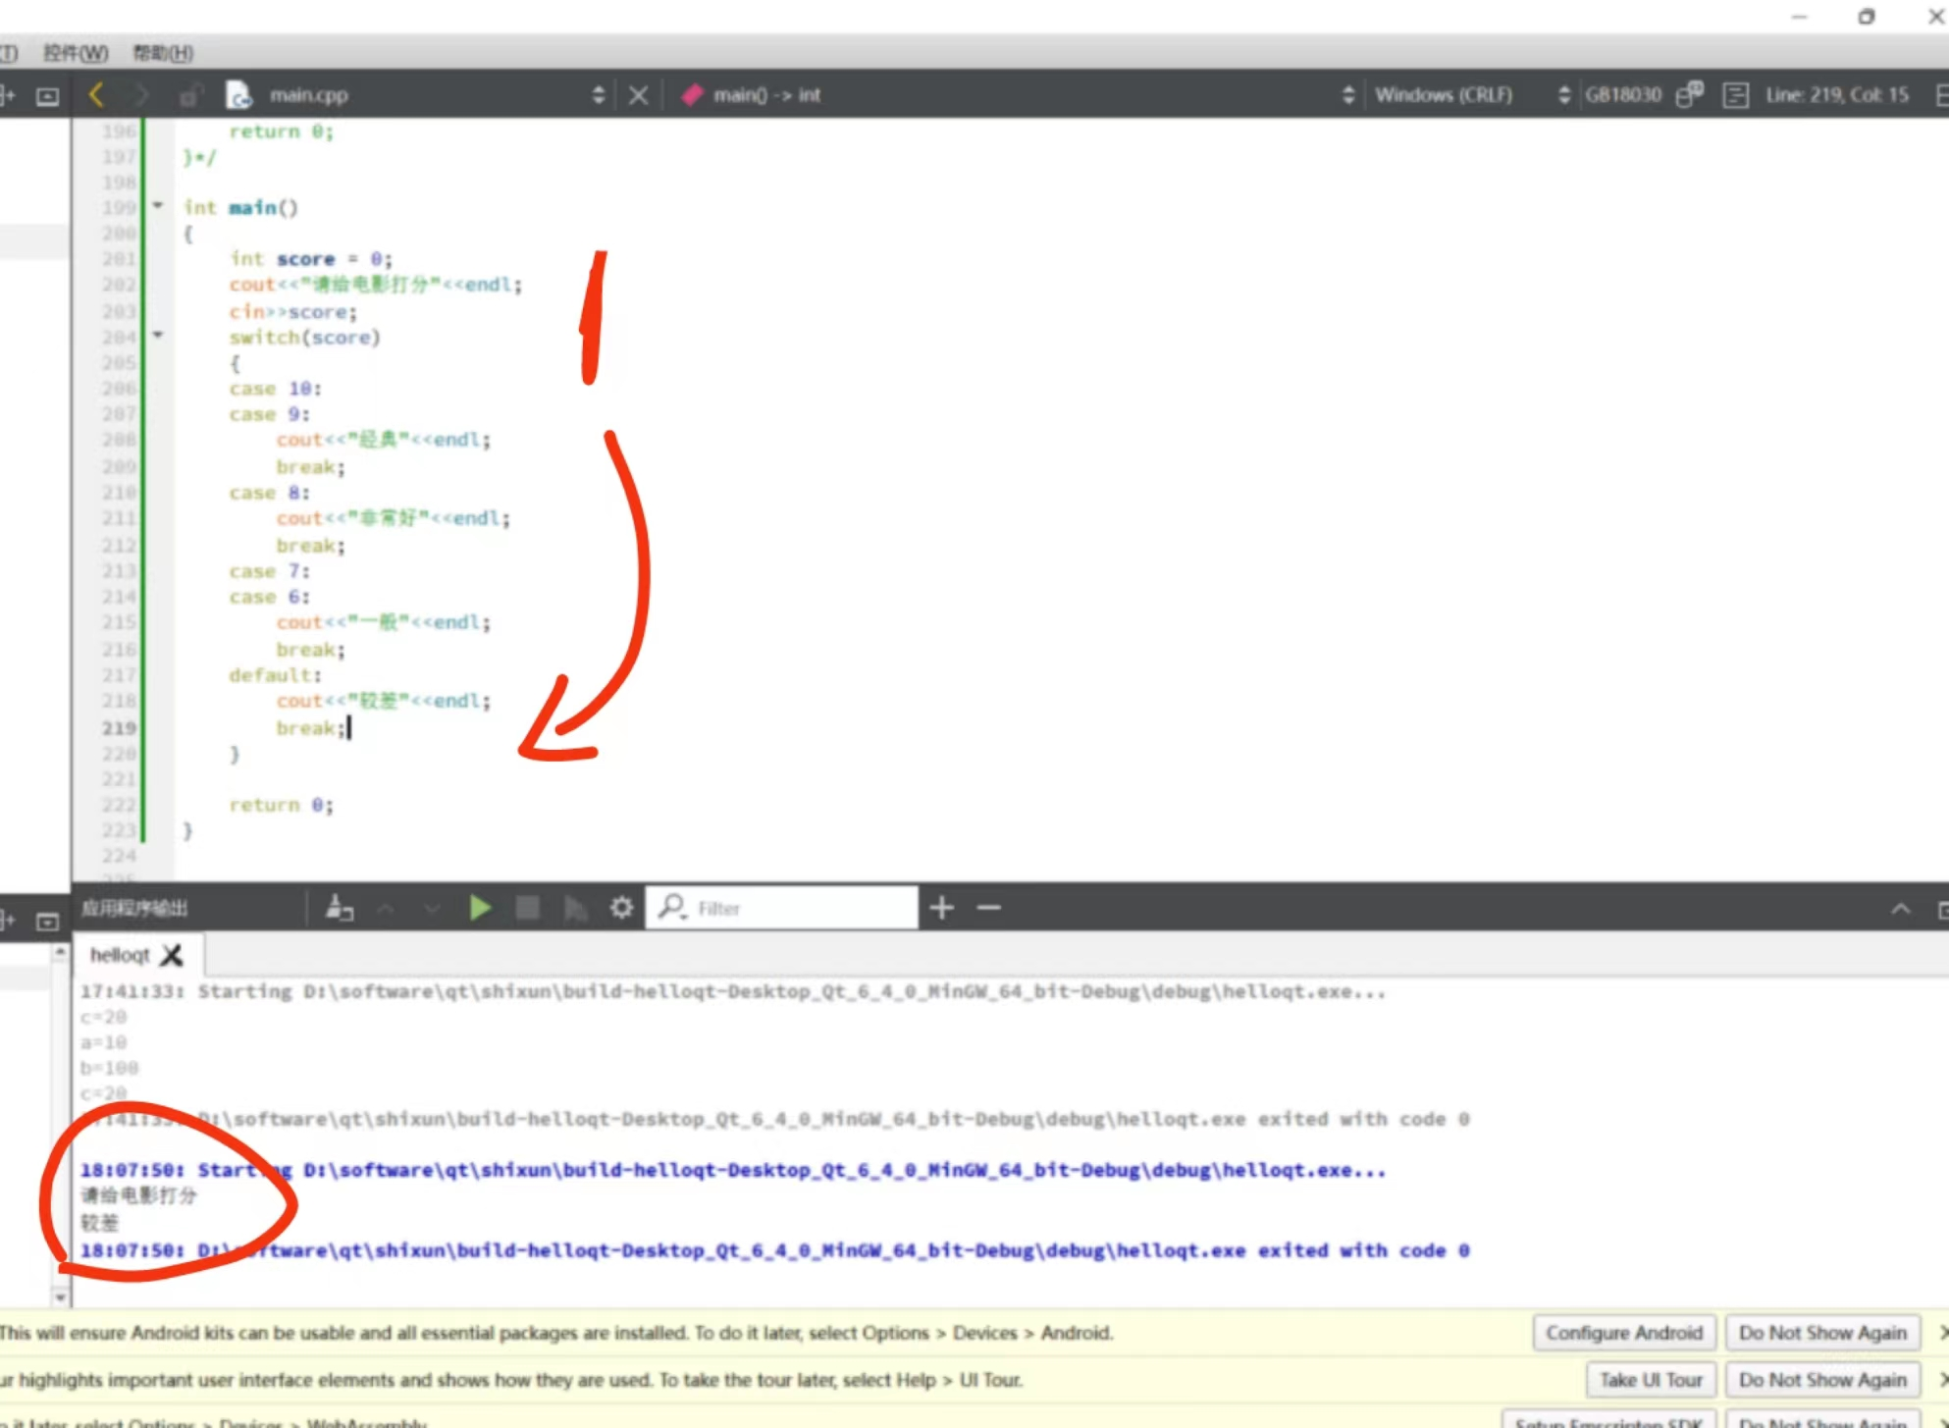The height and width of the screenshot is (1428, 1949).
Task: Click the green Run button in output pane
Action: [x=480, y=908]
